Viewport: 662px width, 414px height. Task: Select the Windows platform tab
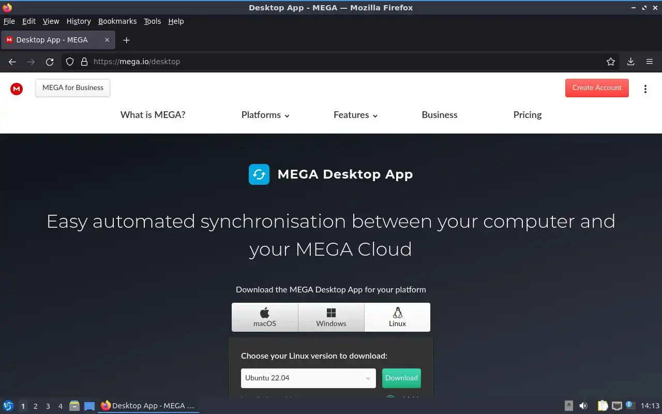(331, 317)
